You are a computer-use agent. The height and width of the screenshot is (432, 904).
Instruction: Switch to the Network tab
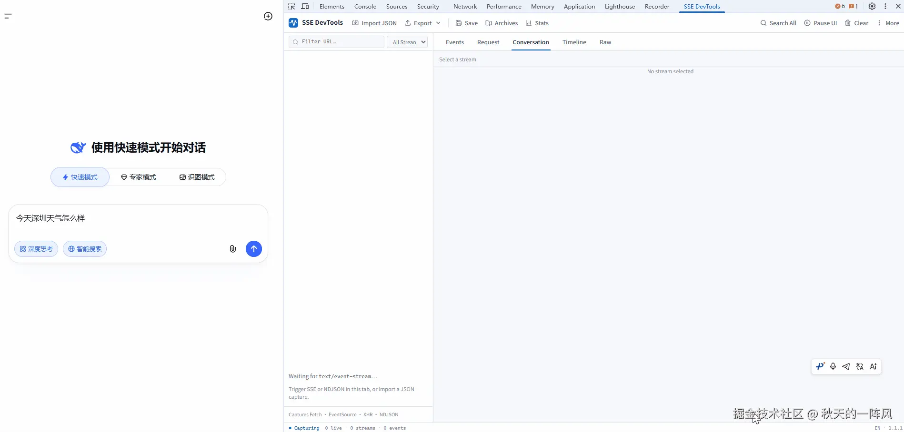[x=465, y=6]
